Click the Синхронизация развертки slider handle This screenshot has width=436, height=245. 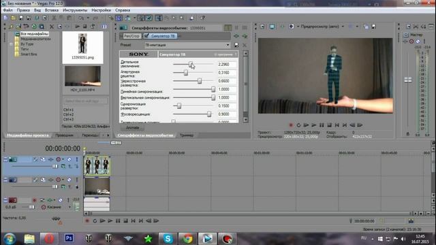tap(179, 106)
